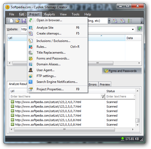Click the upper list right scroll arrow
151x149 pixels.
[x=139, y=63]
